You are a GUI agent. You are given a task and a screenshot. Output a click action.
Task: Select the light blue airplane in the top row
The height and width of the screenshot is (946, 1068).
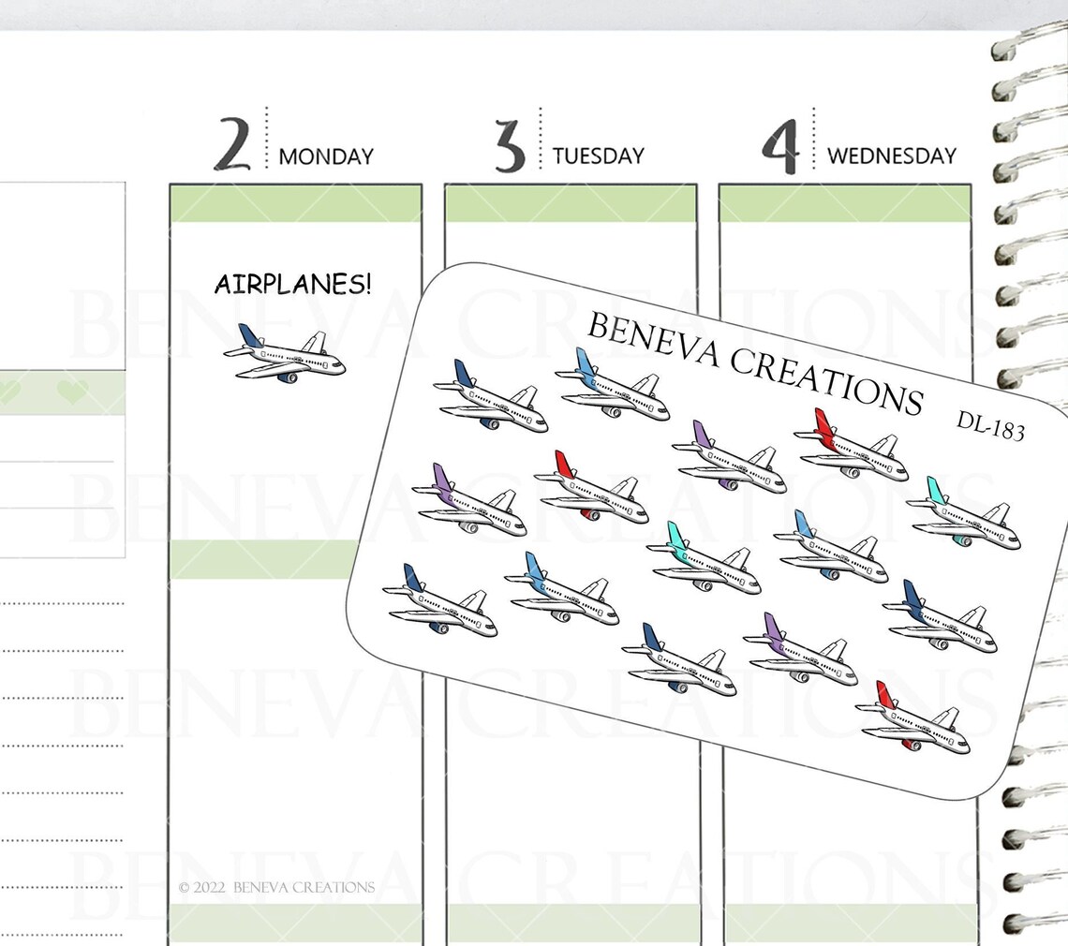coord(612,386)
